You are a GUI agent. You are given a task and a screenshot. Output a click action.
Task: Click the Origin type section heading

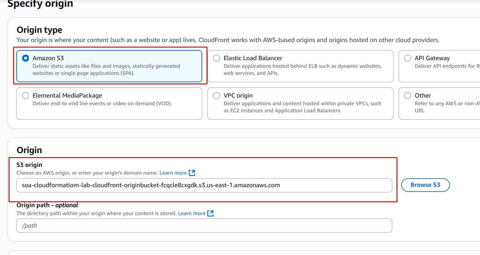[x=39, y=30]
